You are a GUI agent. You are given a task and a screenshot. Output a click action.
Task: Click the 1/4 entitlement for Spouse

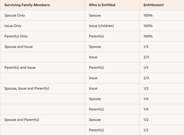point(146,99)
